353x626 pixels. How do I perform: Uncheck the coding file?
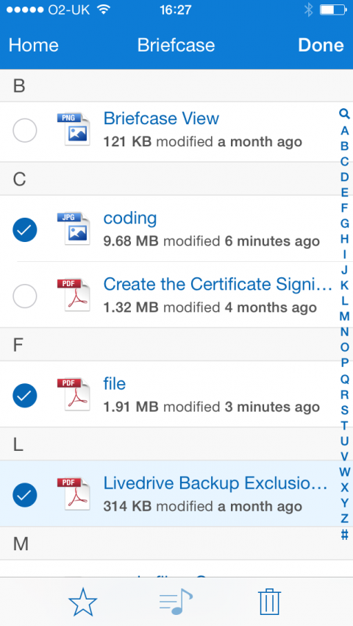pos(25,230)
